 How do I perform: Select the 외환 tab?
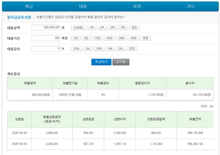coord(137,6)
